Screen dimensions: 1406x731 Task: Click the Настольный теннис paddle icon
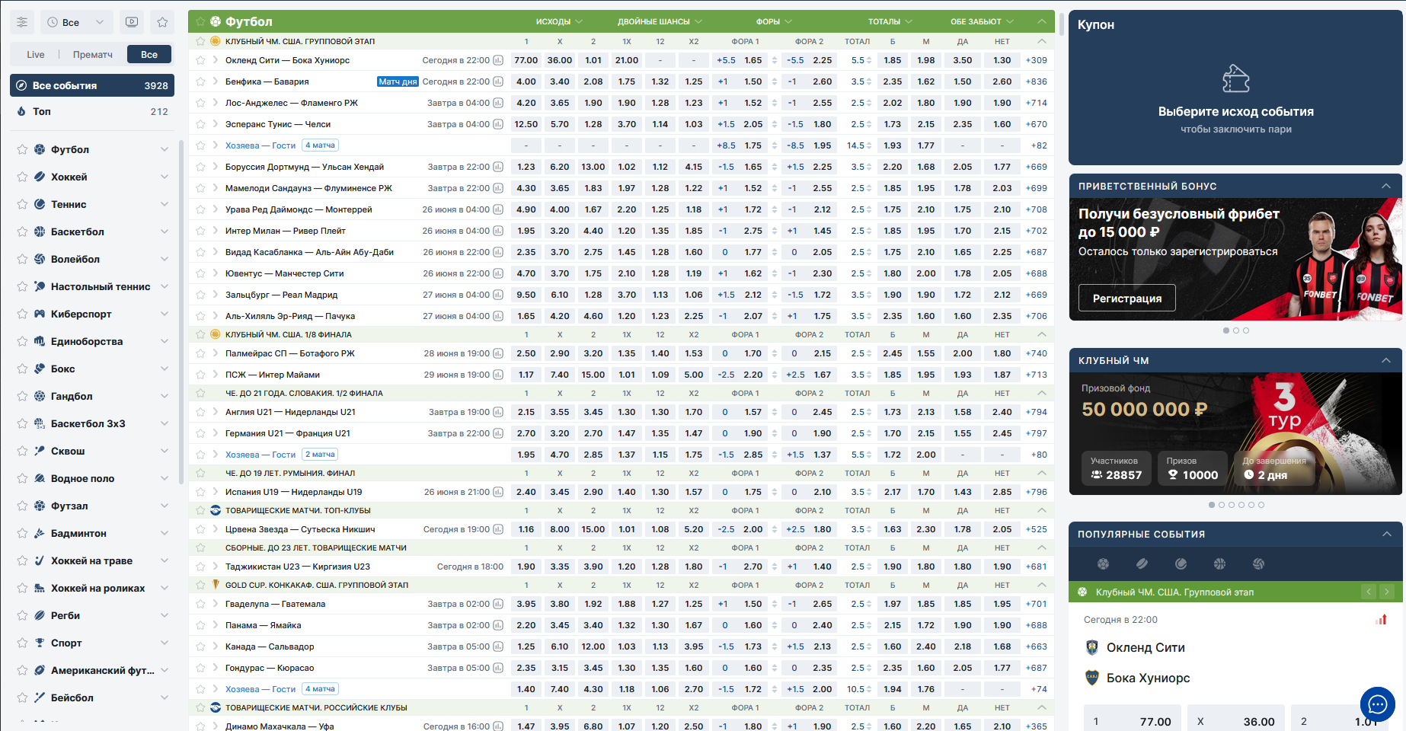click(x=40, y=286)
